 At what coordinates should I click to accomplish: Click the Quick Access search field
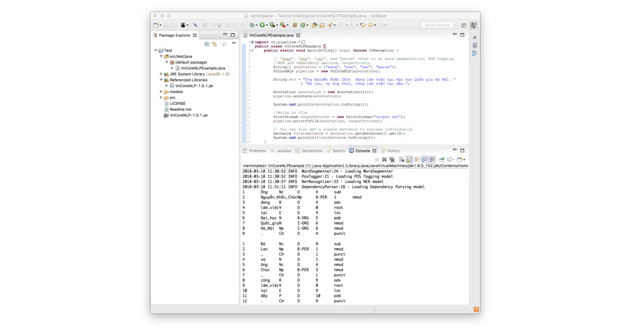coord(437,25)
